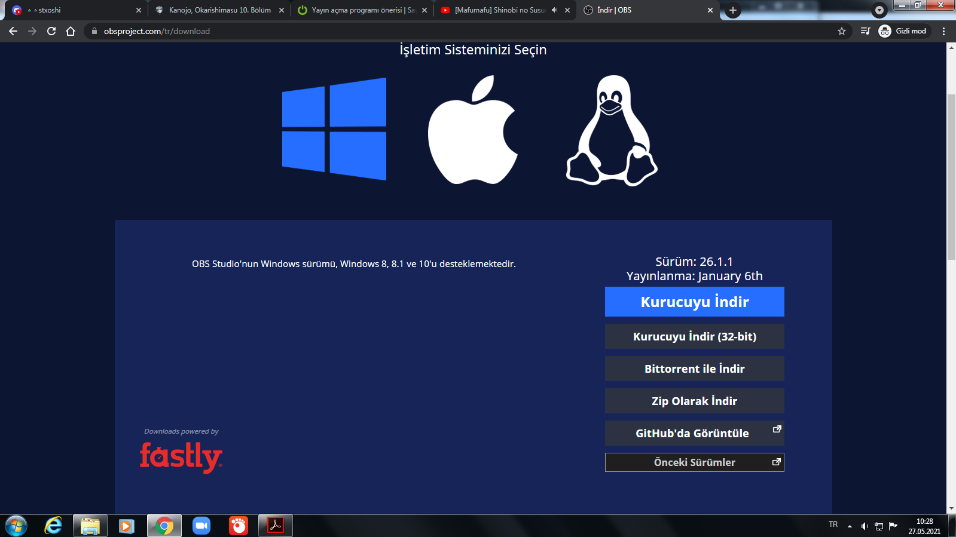Viewport: 956px width, 537px height.
Task: Open Zoom from the taskbar
Action: [x=201, y=526]
